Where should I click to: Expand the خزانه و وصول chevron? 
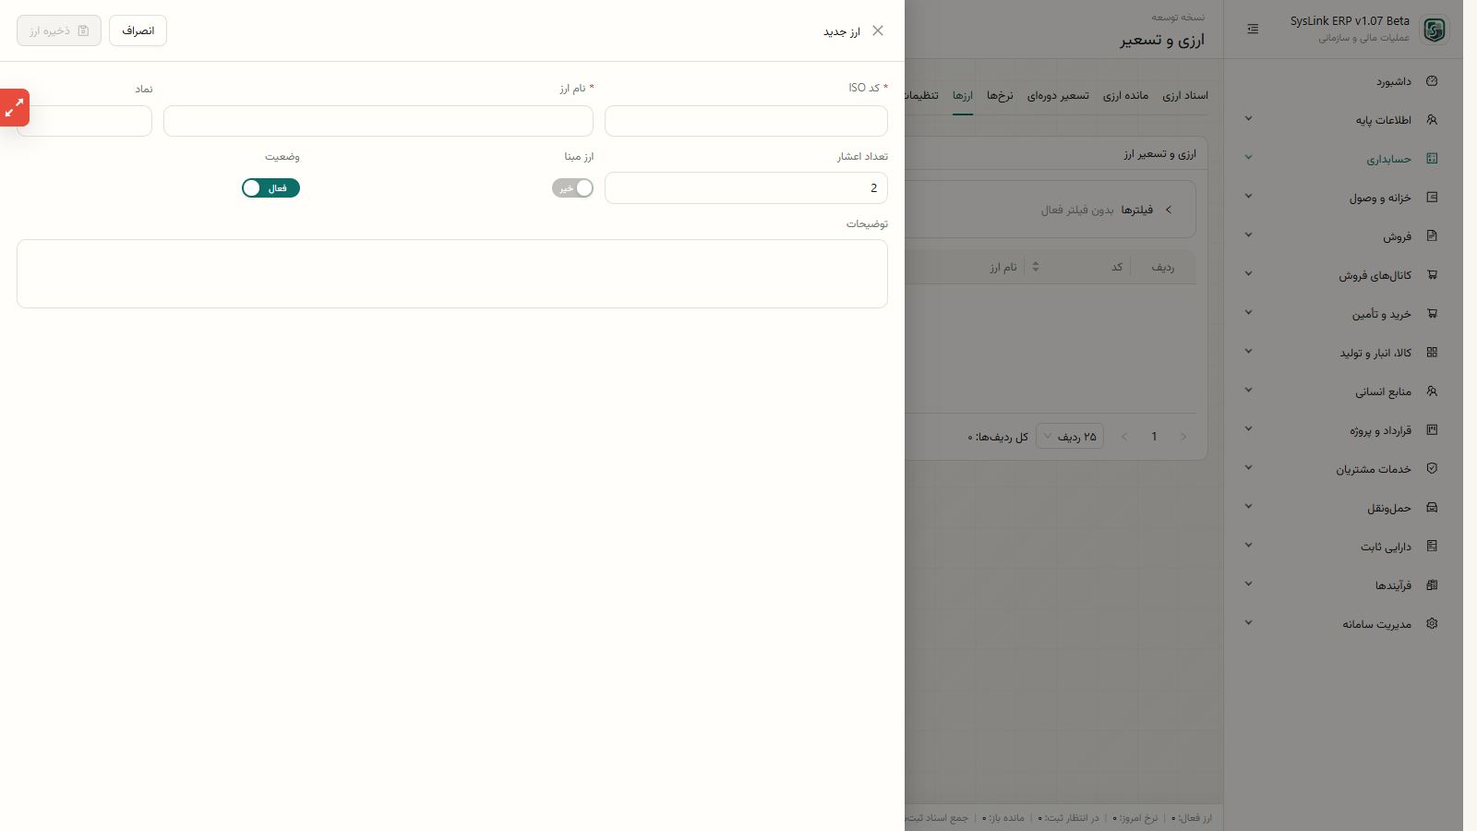tap(1248, 197)
